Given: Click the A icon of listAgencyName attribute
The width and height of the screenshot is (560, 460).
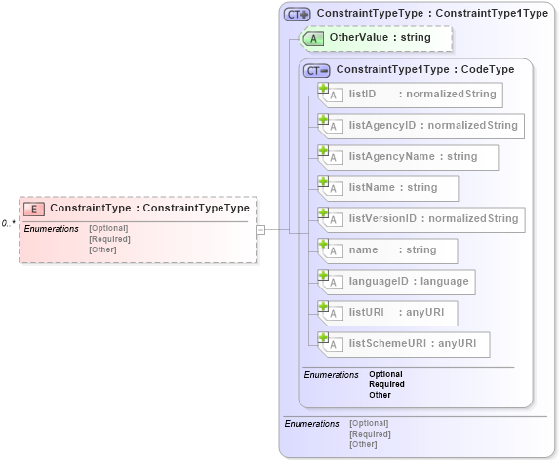Looking at the screenshot, I should (x=334, y=158).
